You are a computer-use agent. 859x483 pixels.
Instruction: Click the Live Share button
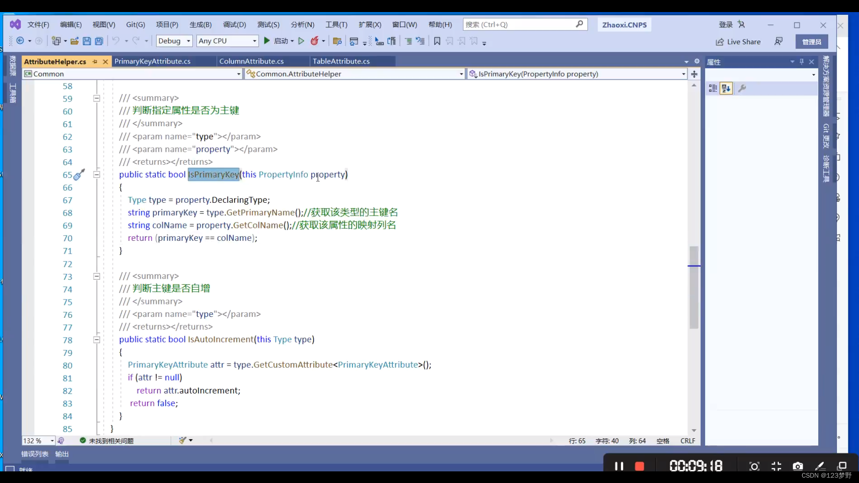(738, 42)
